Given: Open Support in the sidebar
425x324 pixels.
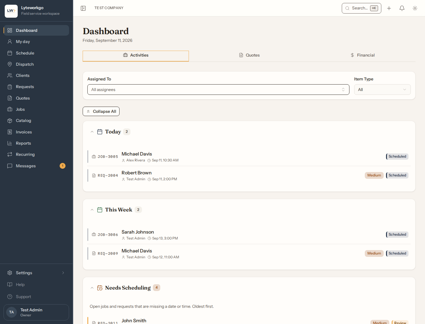Looking at the screenshot, I should (36, 297).
